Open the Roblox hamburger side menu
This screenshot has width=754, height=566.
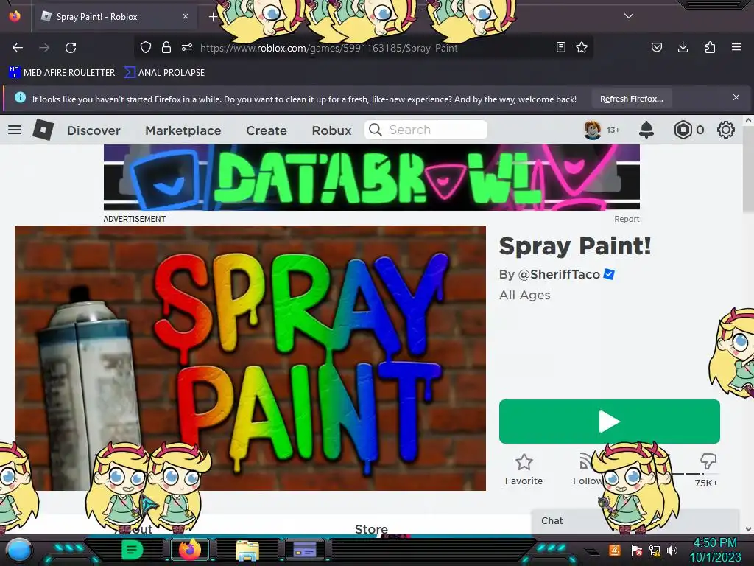pos(15,130)
